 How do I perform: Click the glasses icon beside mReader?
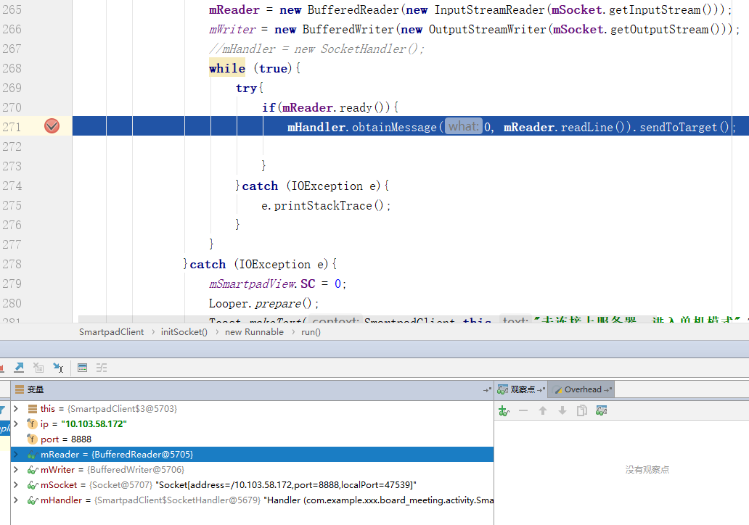coord(33,455)
